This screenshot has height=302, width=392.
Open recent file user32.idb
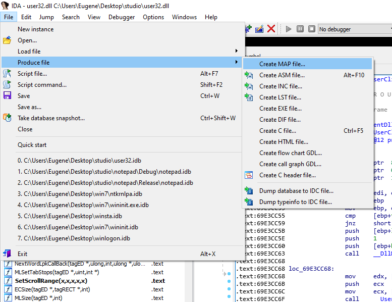point(122,161)
